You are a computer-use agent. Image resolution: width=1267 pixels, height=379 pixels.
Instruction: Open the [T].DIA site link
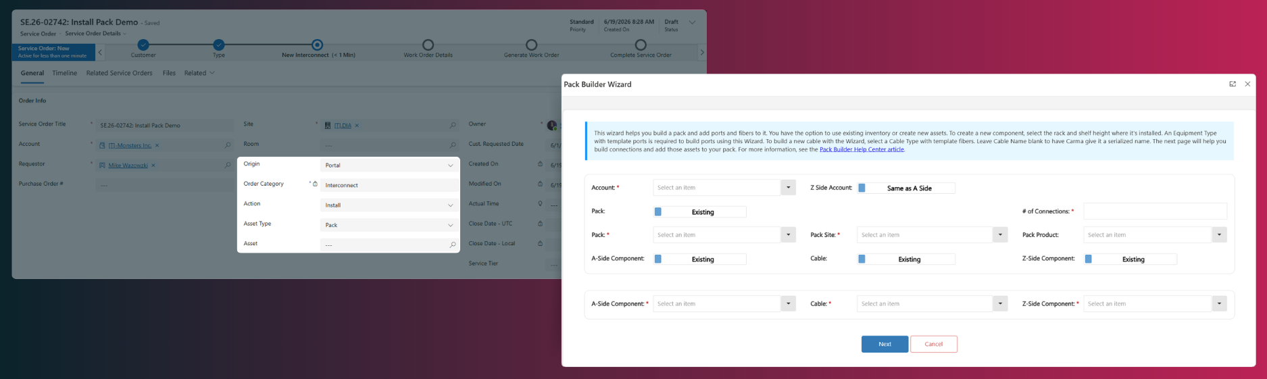343,125
